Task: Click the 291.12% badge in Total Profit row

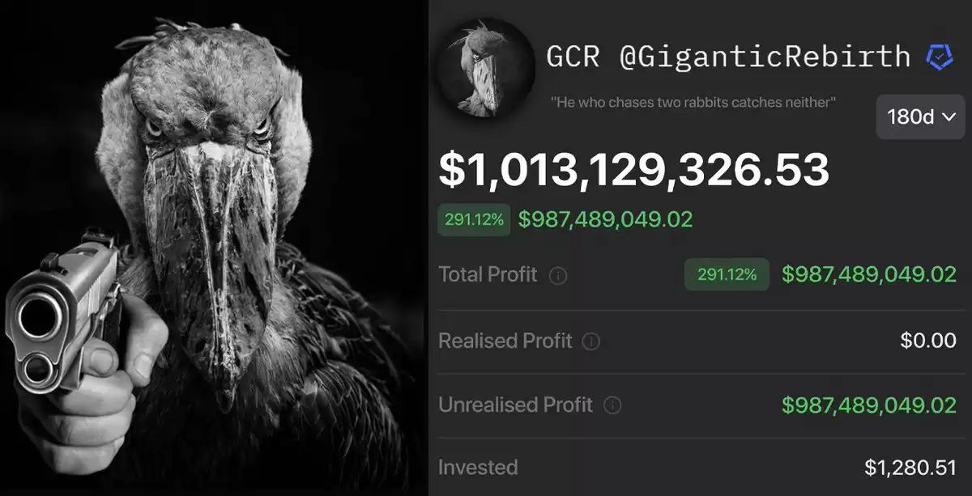Action: point(727,274)
